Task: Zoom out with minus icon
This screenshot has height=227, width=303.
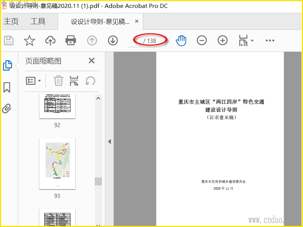Action: point(202,40)
